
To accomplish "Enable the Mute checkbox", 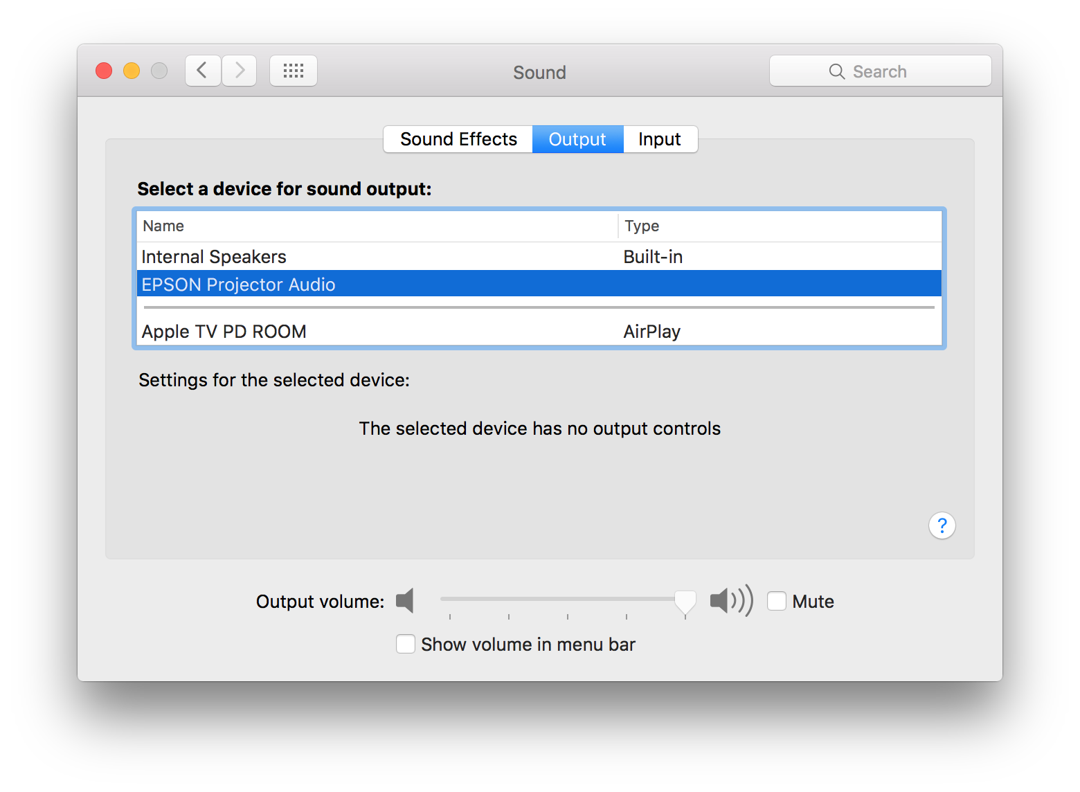I will [x=777, y=601].
